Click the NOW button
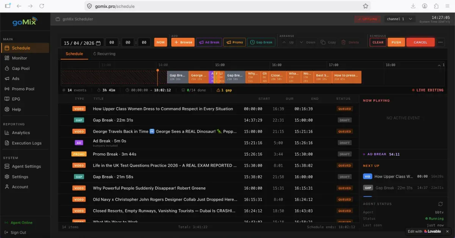This screenshot has width=455, height=238. point(160,42)
